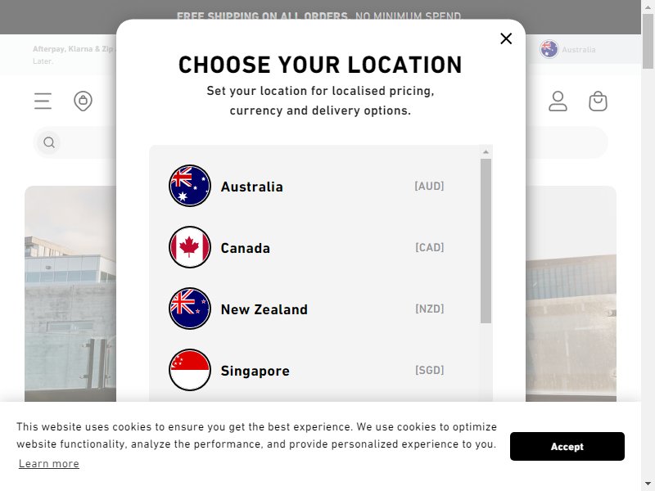655x491 pixels.
Task: Select Australia as your location
Action: 306,186
